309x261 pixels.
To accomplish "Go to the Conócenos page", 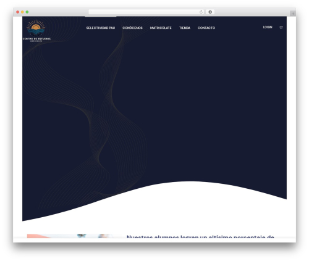I will coord(132,28).
